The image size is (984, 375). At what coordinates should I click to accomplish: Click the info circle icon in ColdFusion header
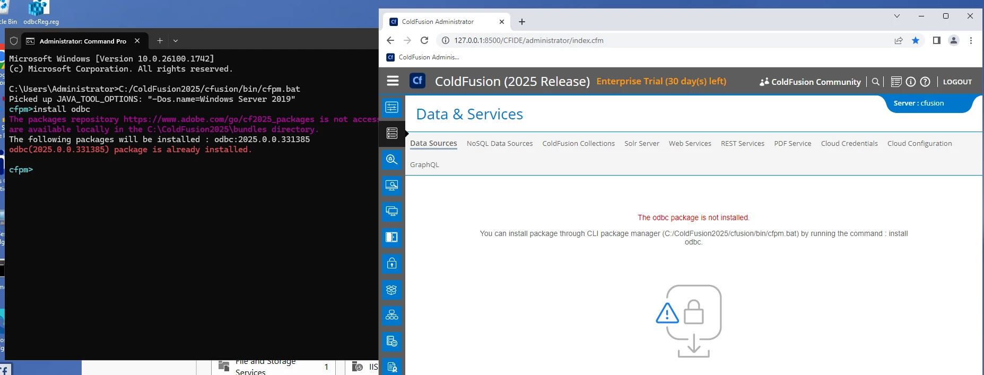[x=911, y=82]
